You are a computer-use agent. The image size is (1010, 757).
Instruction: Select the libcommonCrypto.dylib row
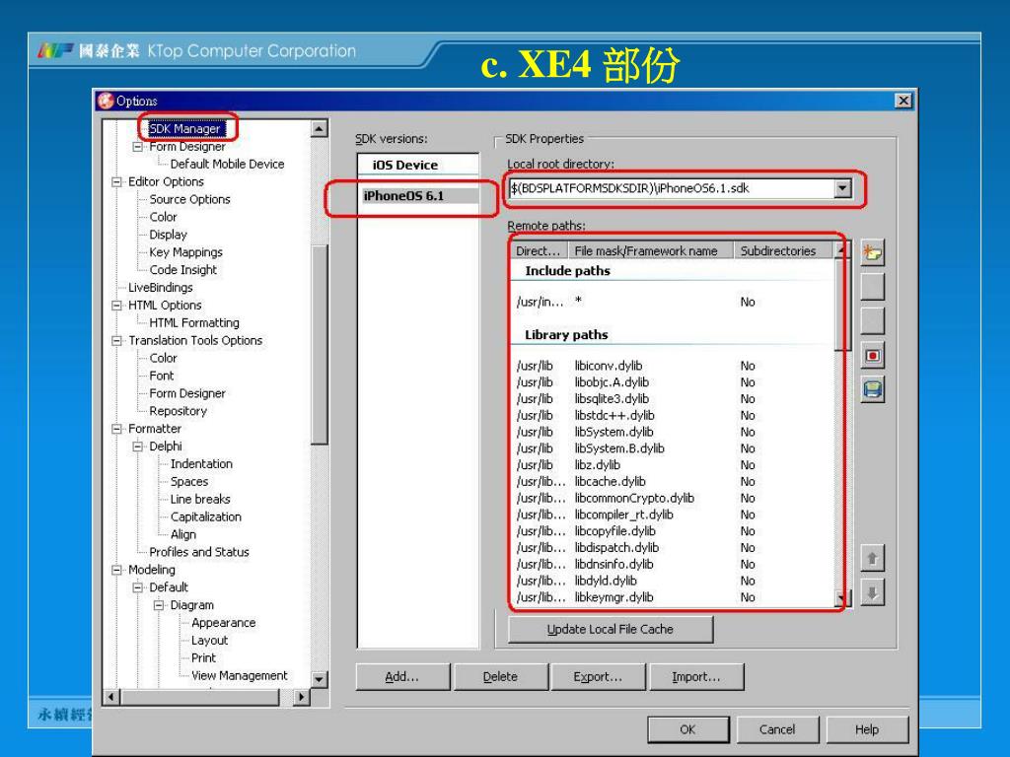(673, 498)
